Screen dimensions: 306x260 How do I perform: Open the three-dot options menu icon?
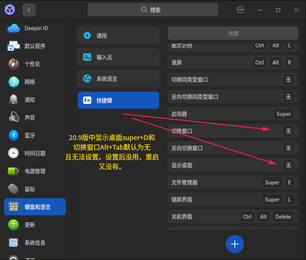tap(240, 10)
